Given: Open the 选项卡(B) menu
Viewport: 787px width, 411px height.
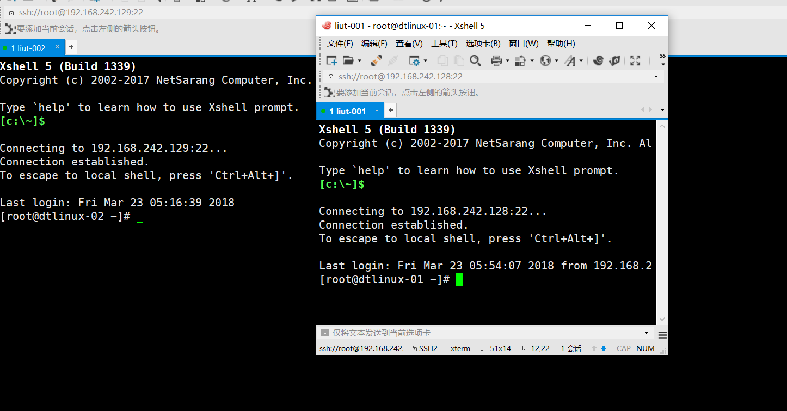Looking at the screenshot, I should [483, 44].
